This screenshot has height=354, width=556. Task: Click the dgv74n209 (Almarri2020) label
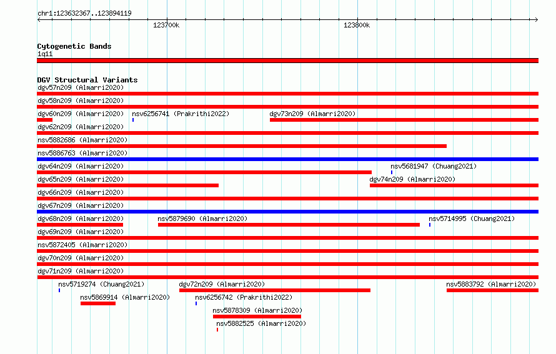pyautogui.click(x=412, y=179)
